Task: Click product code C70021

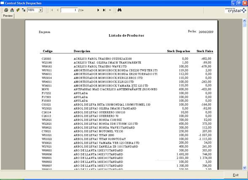Action: click(46, 131)
